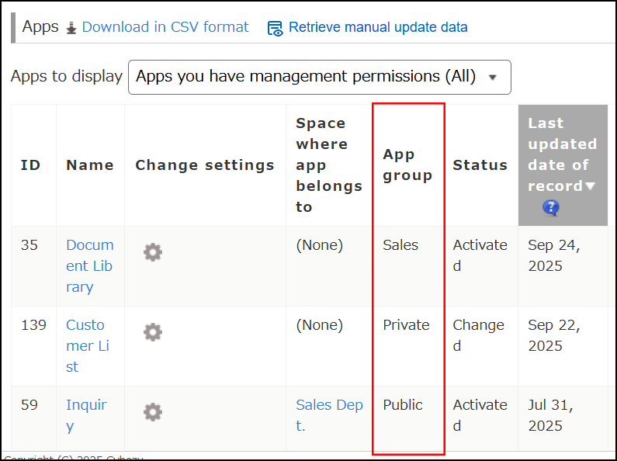Click the gear icon for Document Library
The width and height of the screenshot is (617, 461).
tap(153, 252)
